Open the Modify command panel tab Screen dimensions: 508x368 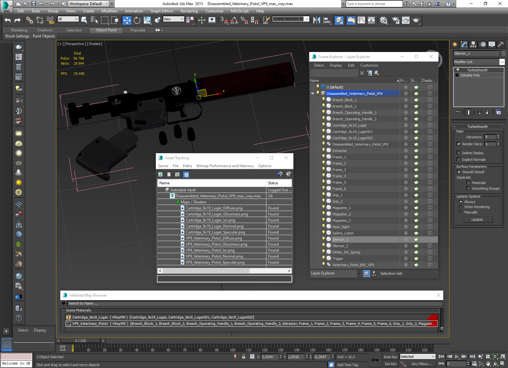464,44
